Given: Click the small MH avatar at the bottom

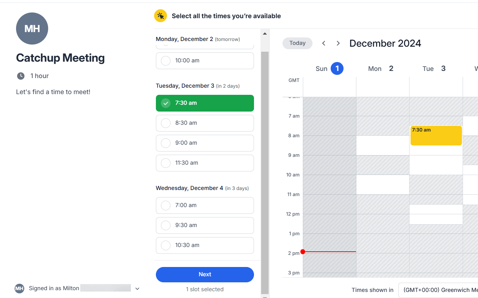Looking at the screenshot, I should pyautogui.click(x=20, y=288).
